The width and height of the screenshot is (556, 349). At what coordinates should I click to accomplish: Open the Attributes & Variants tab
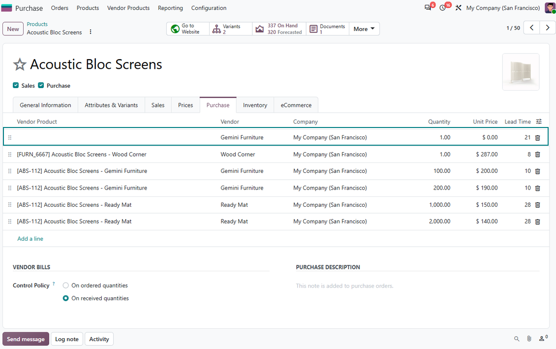coord(111,105)
